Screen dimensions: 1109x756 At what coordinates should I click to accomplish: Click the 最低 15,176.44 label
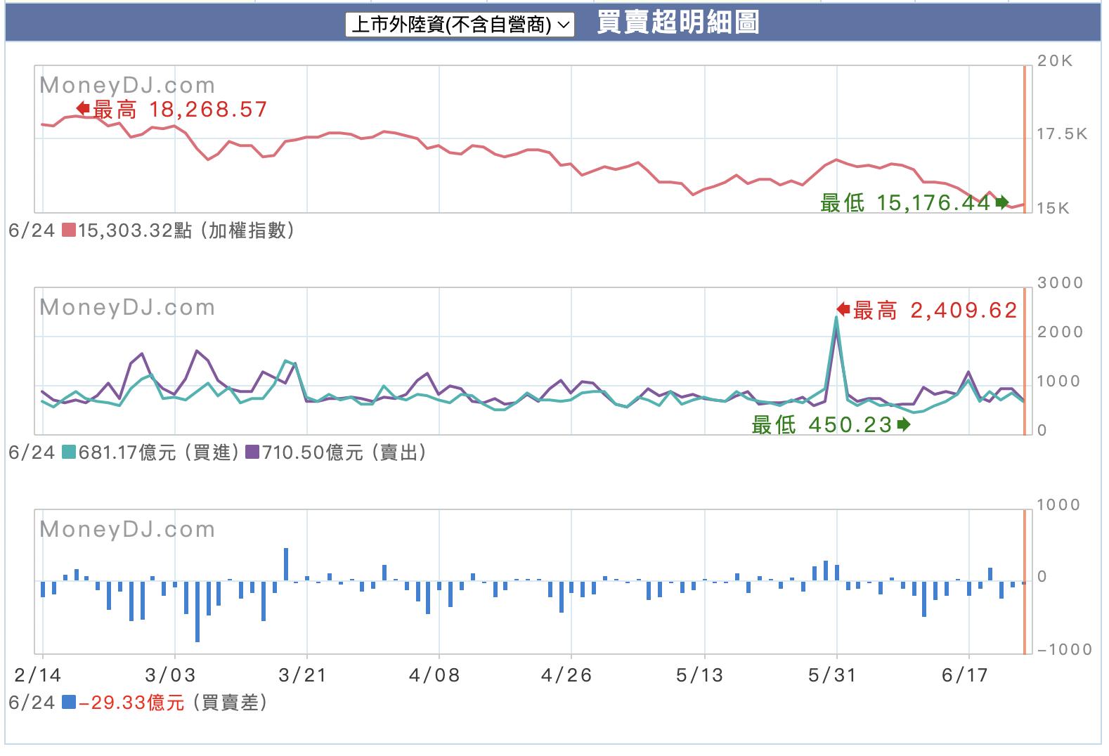pyautogui.click(x=906, y=203)
